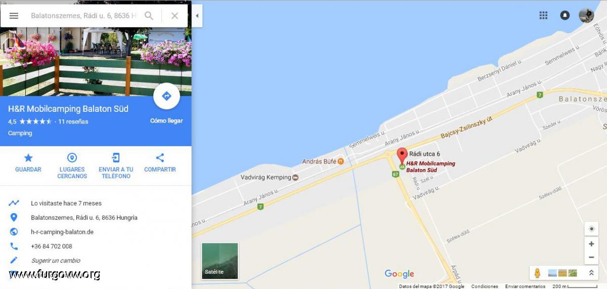Click the search magnifier icon

click(x=149, y=16)
